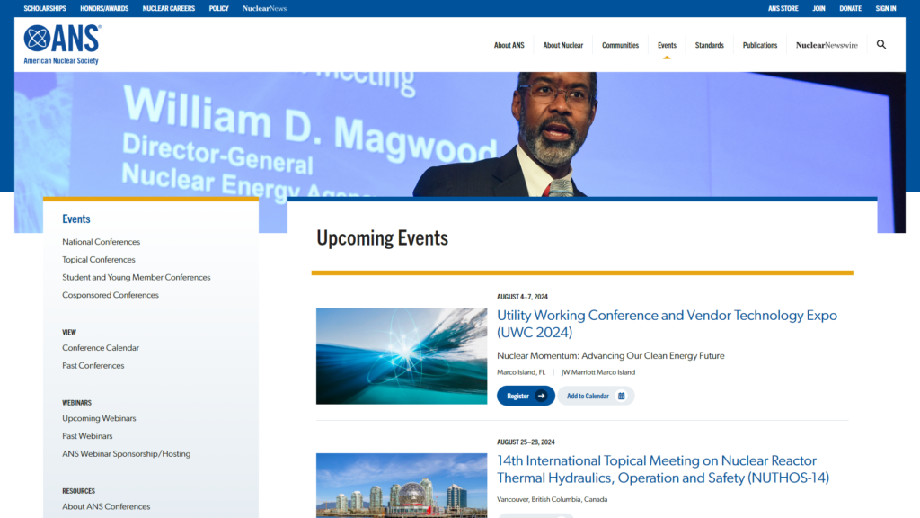The width and height of the screenshot is (920, 518).
Task: View the Conference Calendar
Action: [x=101, y=348]
